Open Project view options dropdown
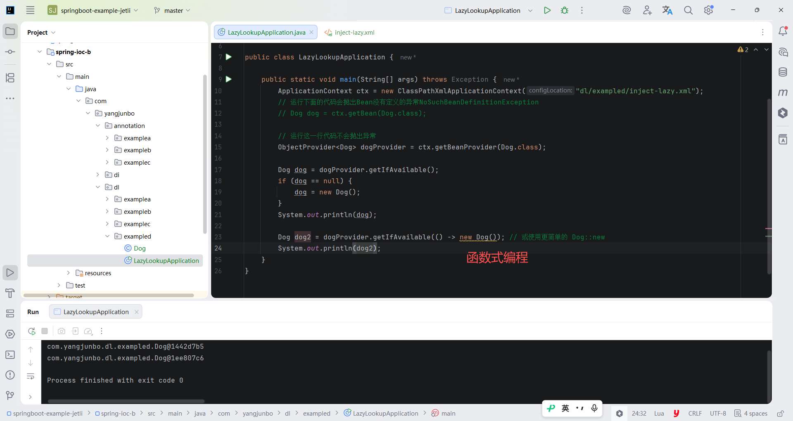Image resolution: width=793 pixels, height=421 pixels. point(41,32)
